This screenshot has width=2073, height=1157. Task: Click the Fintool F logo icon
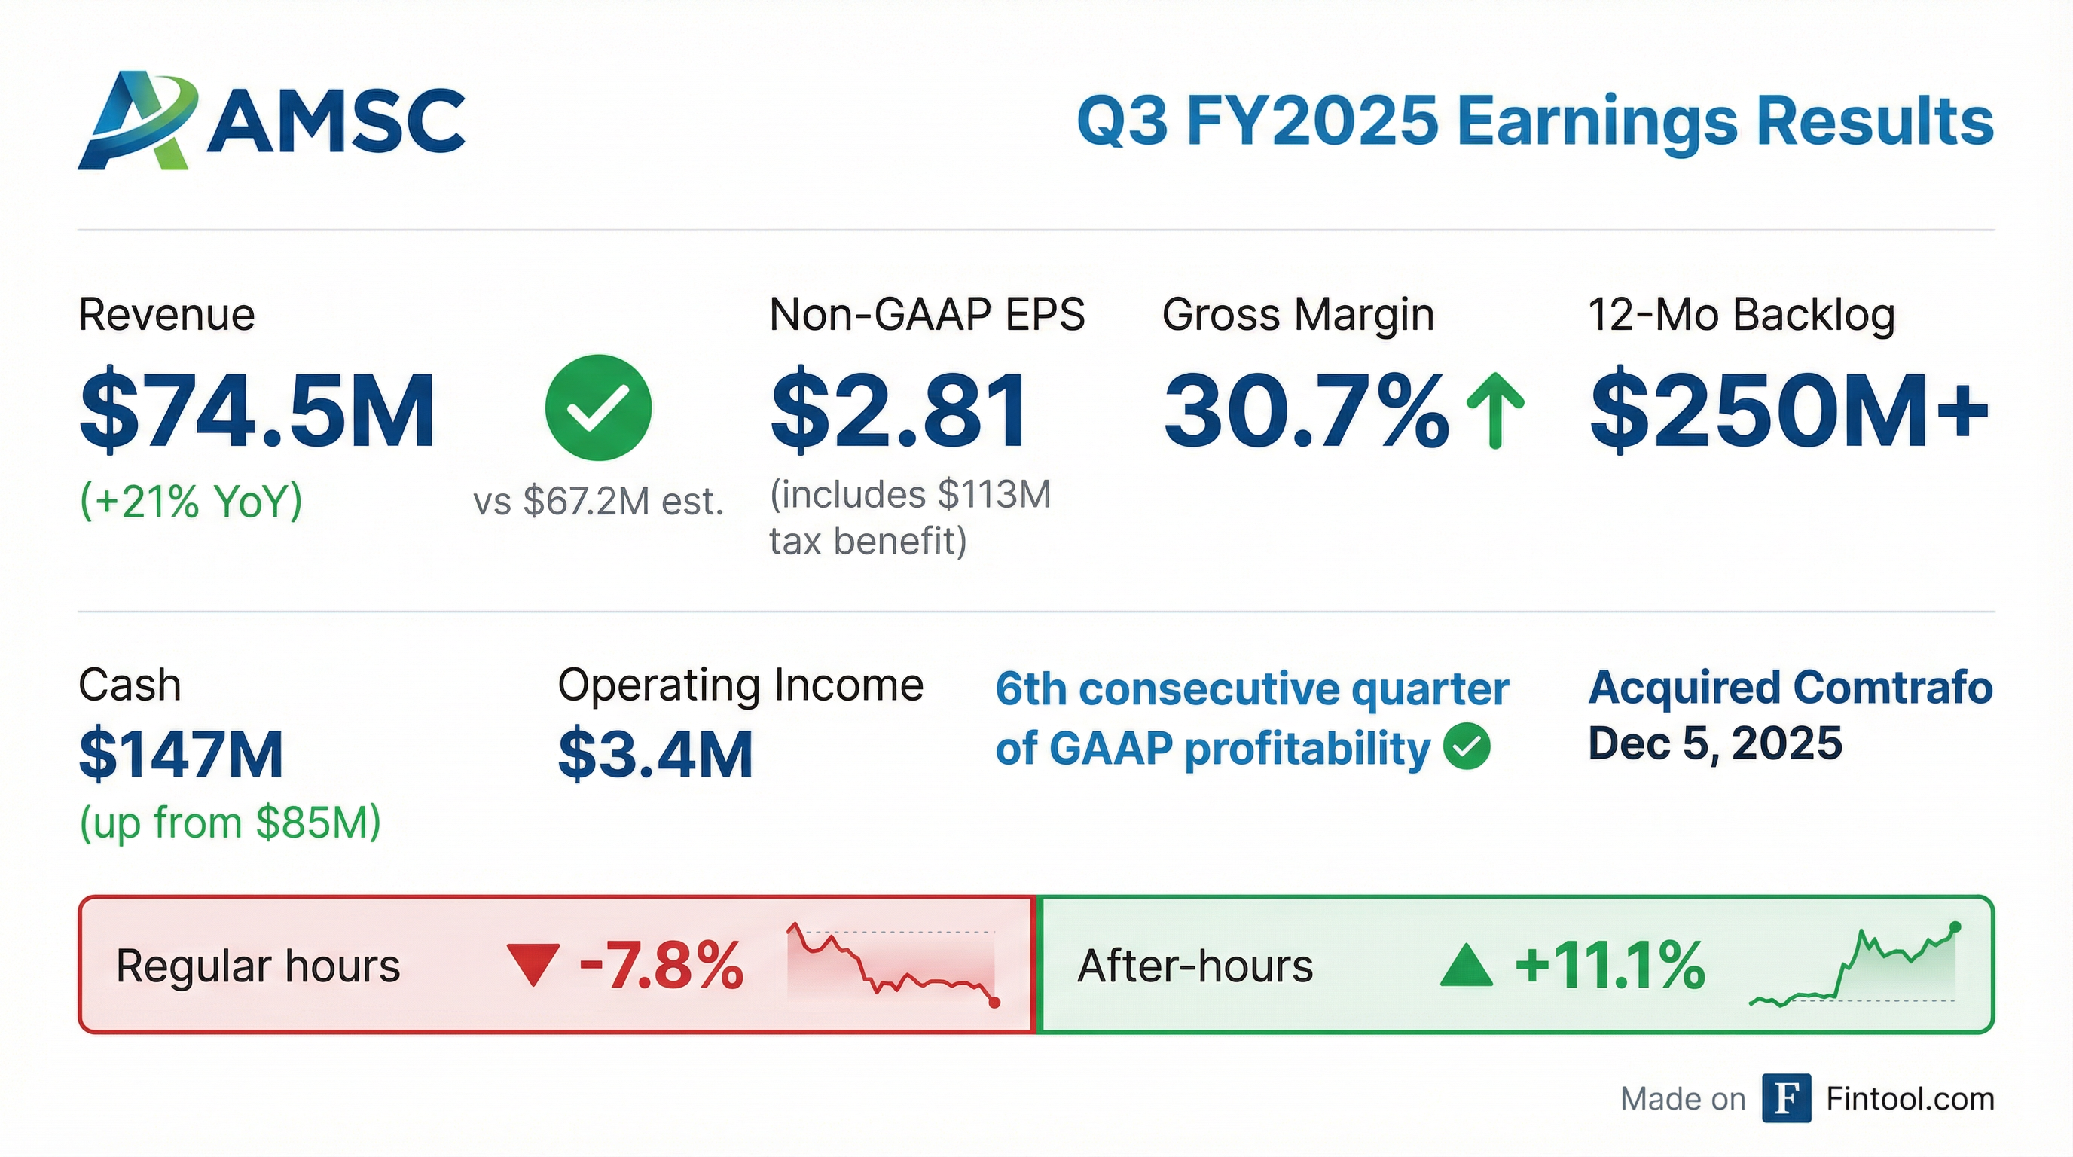(1786, 1097)
